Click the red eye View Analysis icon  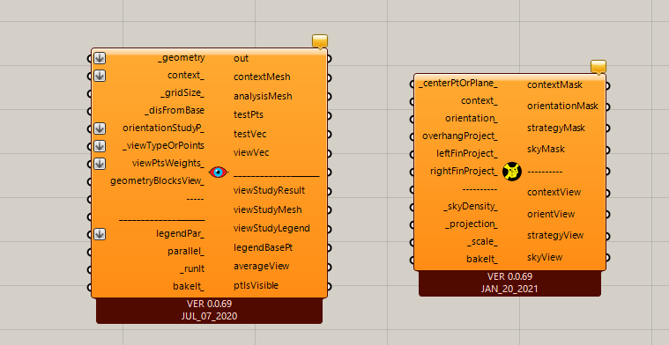219,172
